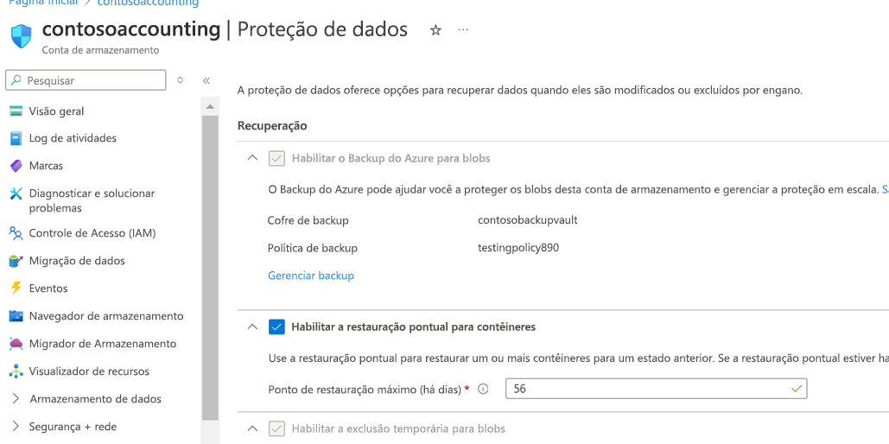Open the Eventos lightning bolt icon
The width and height of the screenshot is (889, 444).
[x=16, y=289]
